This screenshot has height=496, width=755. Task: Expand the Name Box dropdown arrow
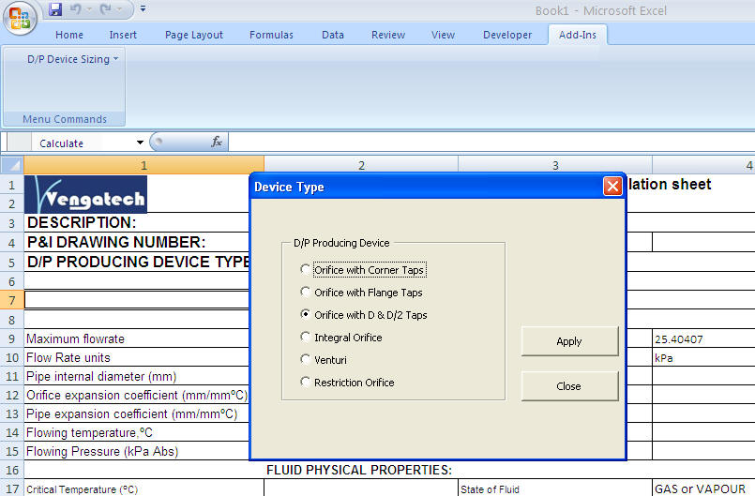click(140, 143)
